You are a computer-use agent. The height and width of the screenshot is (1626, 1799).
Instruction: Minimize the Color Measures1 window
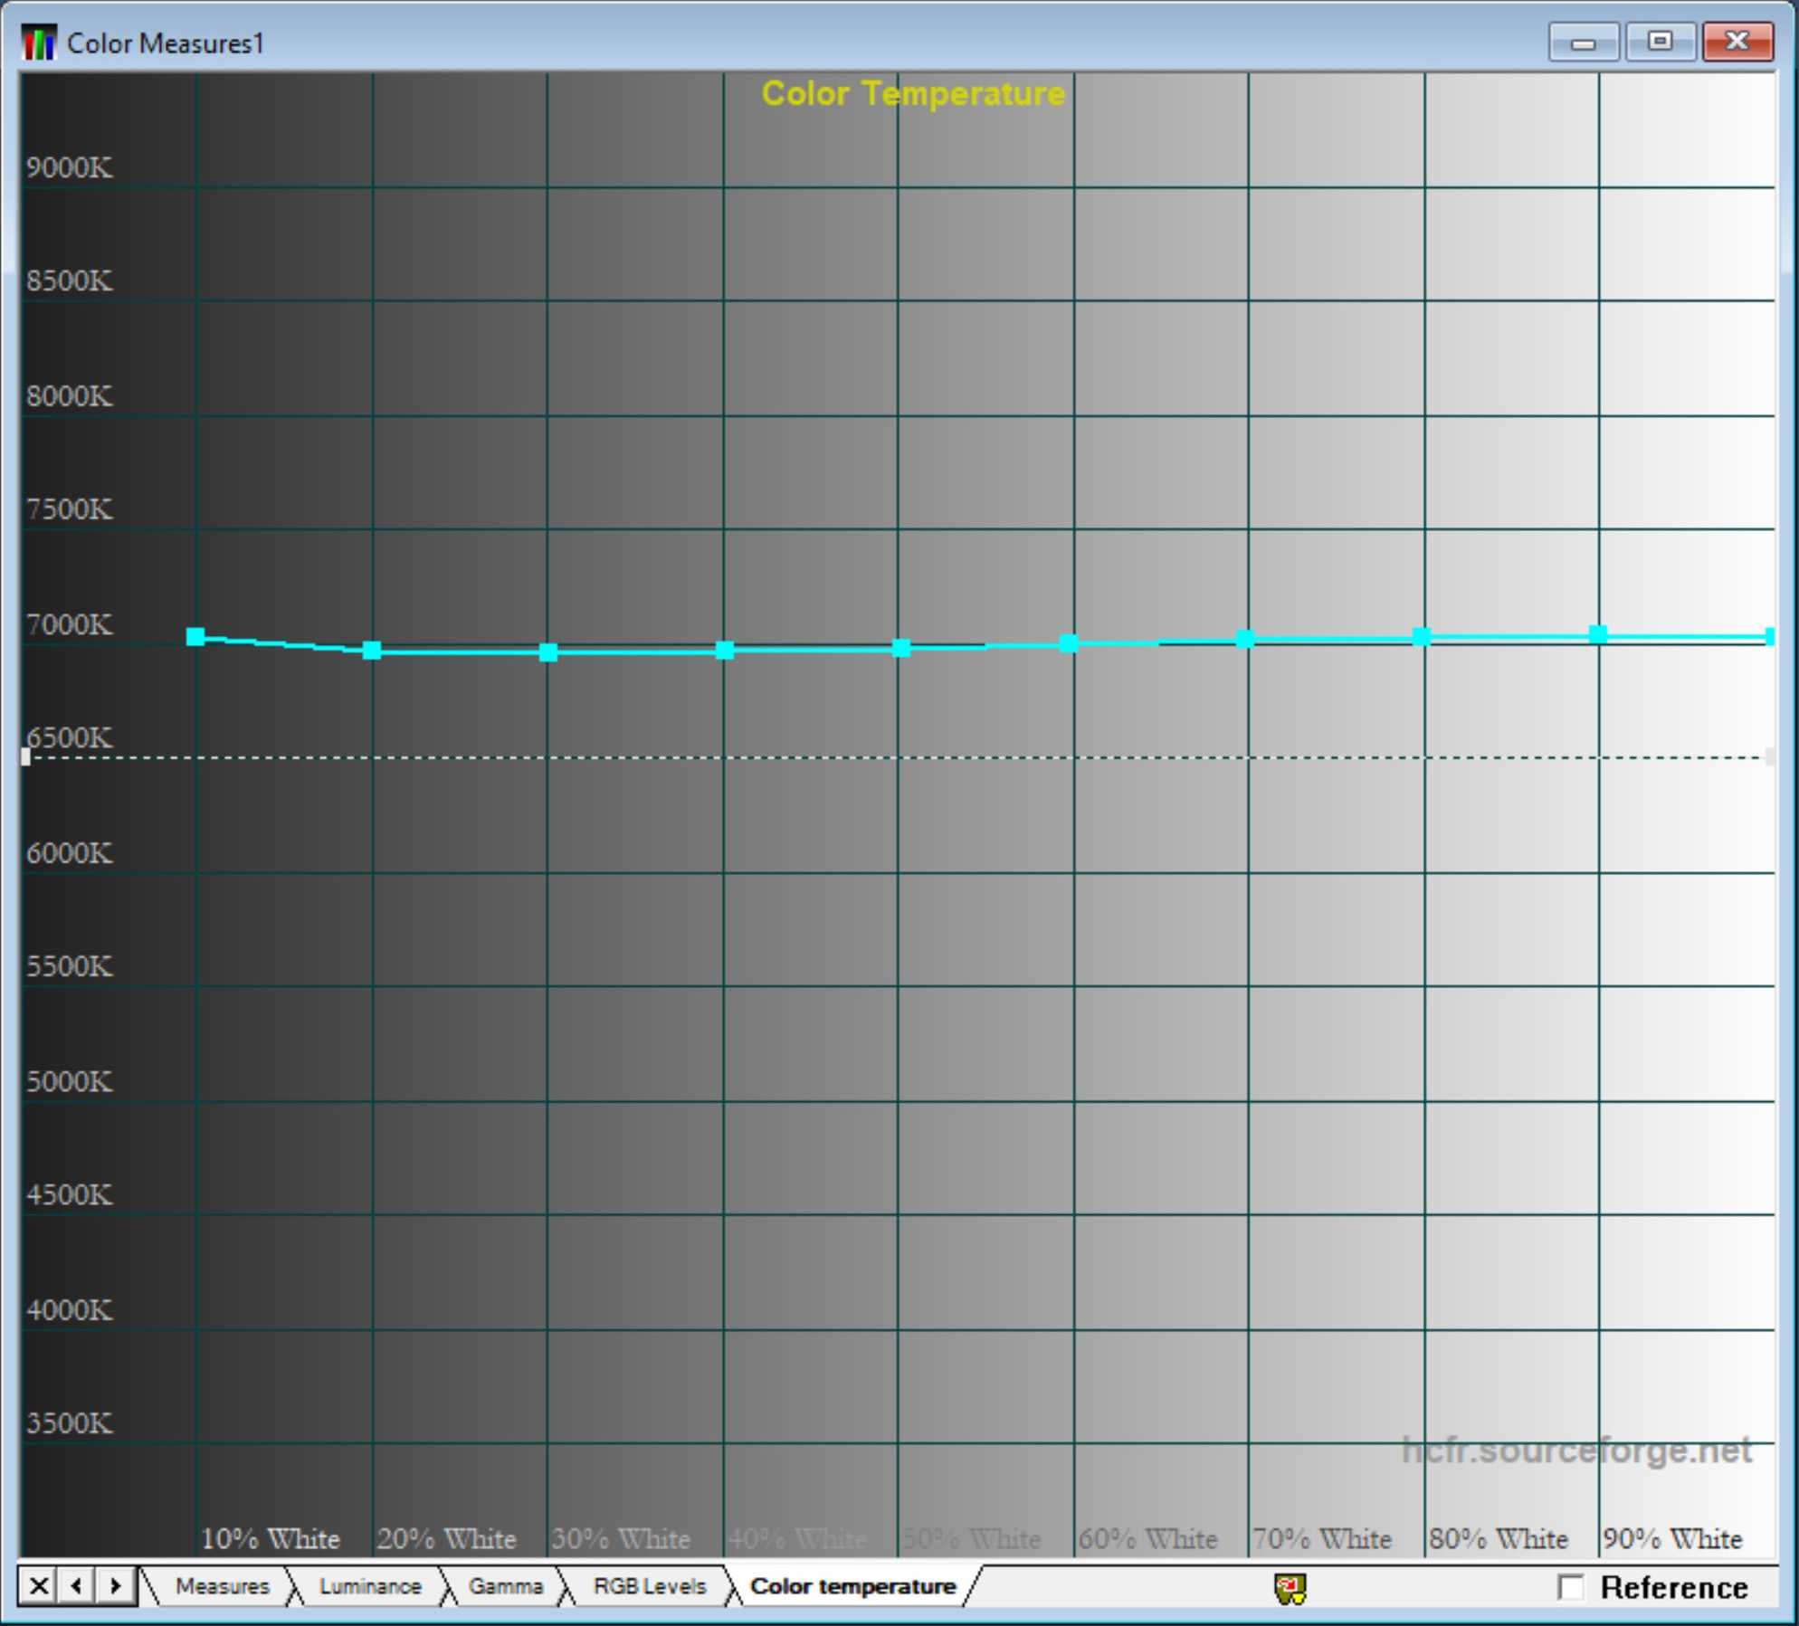click(x=1583, y=43)
